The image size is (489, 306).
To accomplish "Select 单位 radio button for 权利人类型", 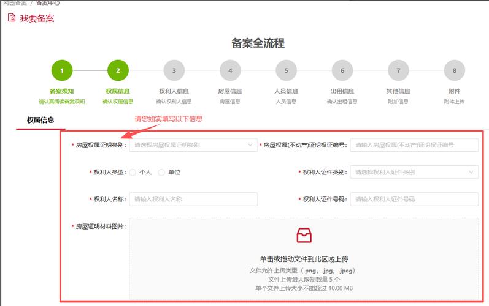I will (x=161, y=173).
